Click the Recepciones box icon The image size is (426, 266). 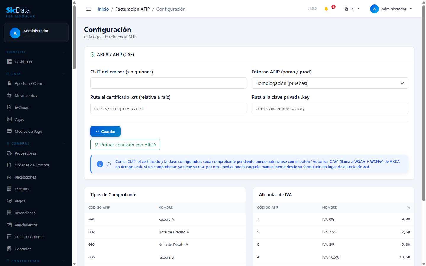[x=9, y=177]
